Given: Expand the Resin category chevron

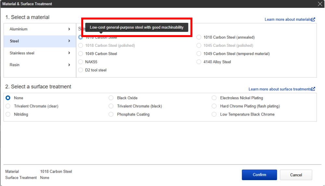Looking at the screenshot, I should click(69, 65).
